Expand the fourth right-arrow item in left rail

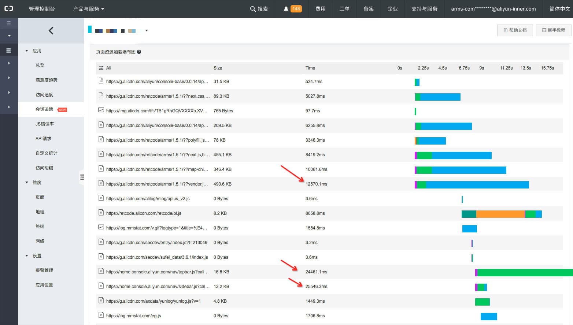click(x=9, y=107)
